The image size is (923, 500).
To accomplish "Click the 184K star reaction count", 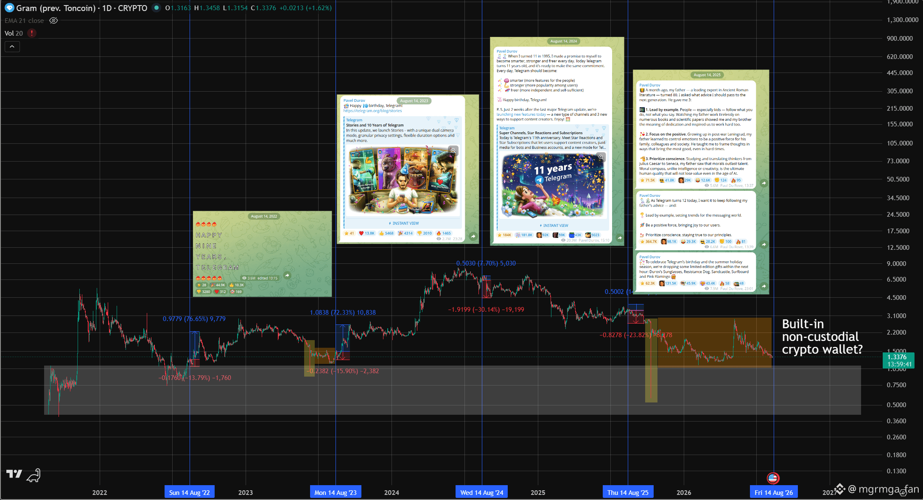I will tap(504, 235).
